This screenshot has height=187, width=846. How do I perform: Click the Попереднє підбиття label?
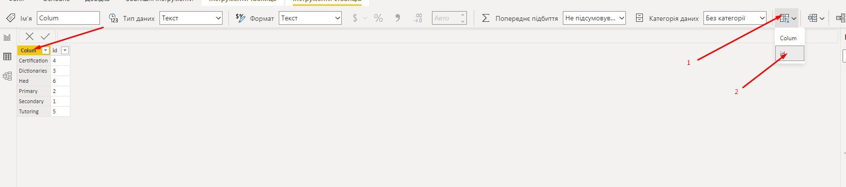pos(527,18)
